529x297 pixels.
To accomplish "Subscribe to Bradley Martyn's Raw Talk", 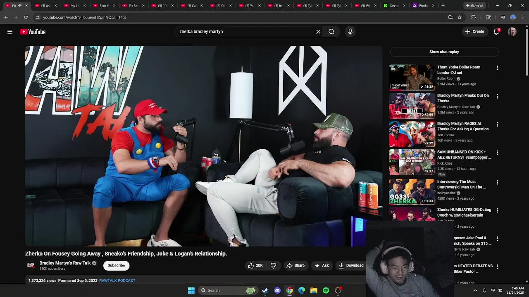I will tap(116, 265).
